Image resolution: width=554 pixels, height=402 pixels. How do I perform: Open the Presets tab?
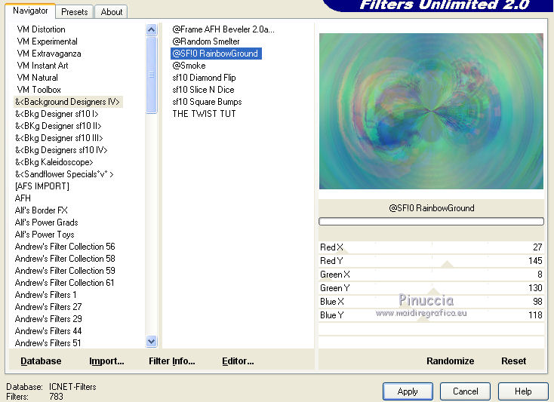click(x=75, y=12)
